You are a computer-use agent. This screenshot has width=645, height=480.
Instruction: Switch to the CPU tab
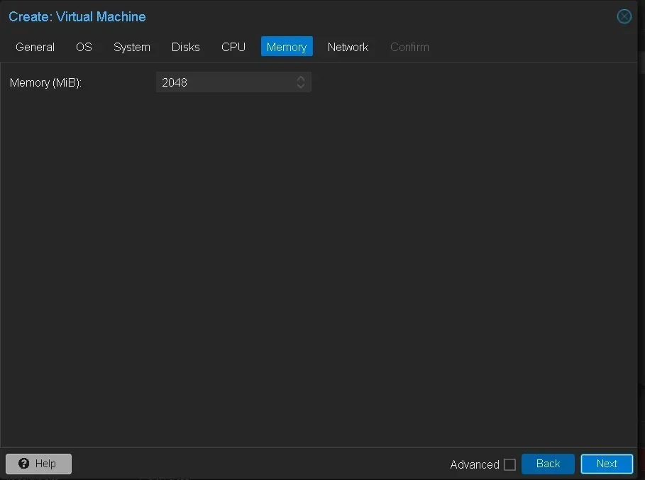click(x=233, y=47)
